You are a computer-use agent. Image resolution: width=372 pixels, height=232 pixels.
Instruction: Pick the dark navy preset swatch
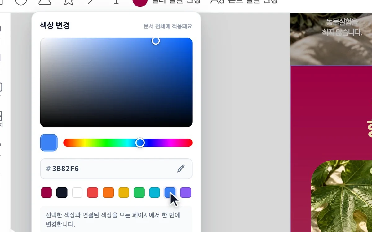coord(62,192)
